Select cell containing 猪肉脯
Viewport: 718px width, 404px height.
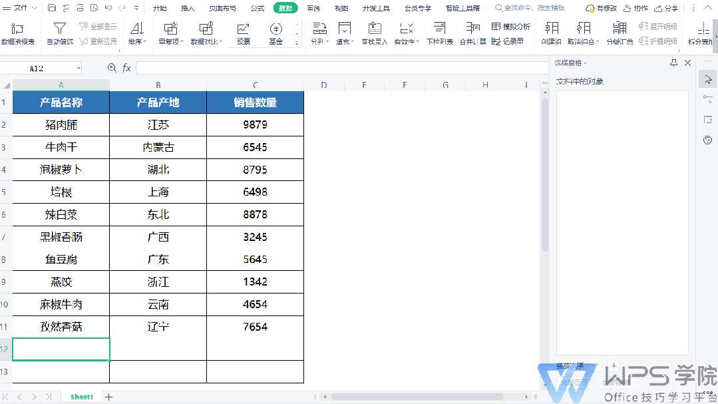(61, 124)
